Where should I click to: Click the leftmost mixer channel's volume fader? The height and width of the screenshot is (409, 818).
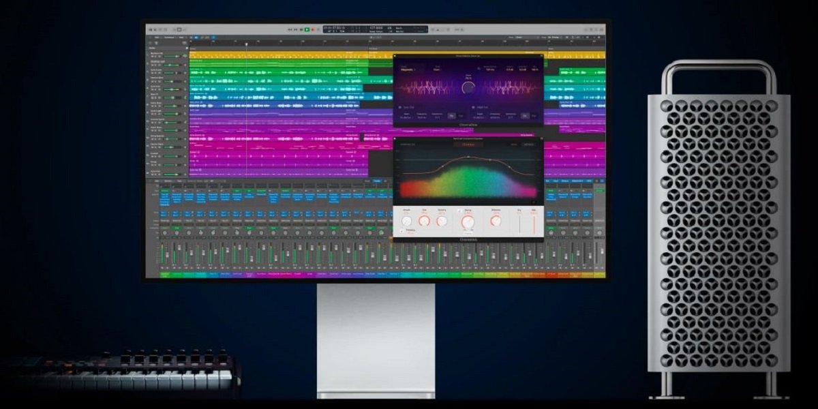click(167, 255)
